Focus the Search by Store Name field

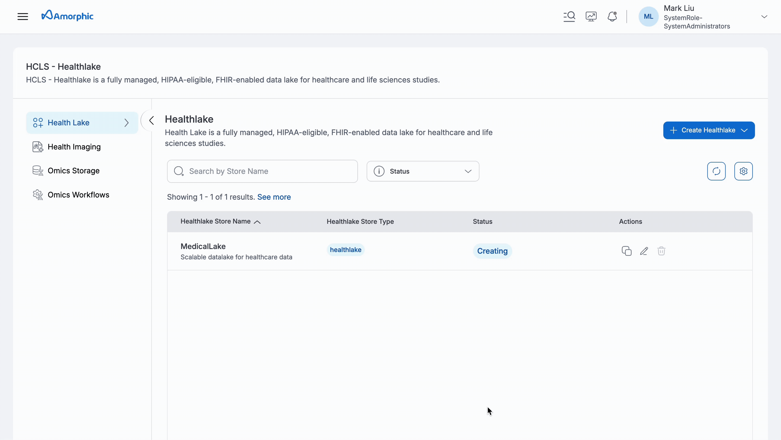[x=262, y=171]
